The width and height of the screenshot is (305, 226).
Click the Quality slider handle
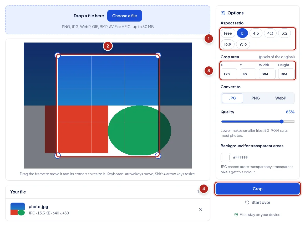[282, 122]
